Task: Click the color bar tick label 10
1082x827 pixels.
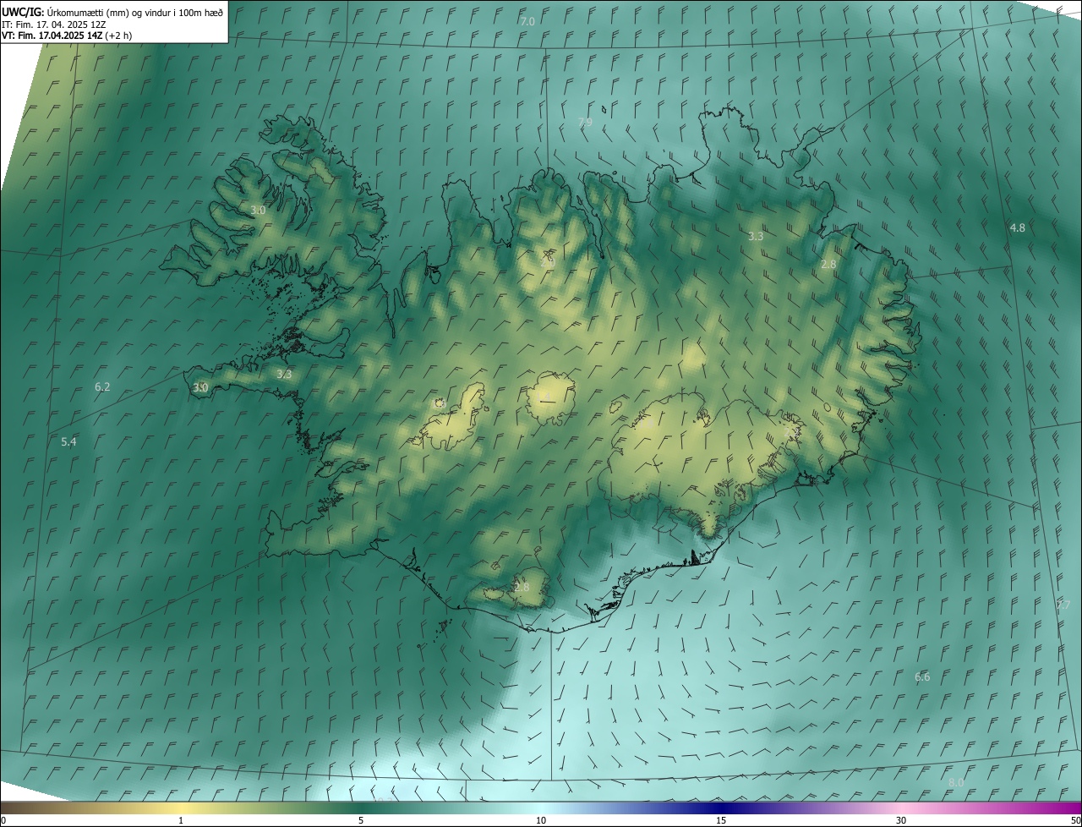Action: pos(541,821)
